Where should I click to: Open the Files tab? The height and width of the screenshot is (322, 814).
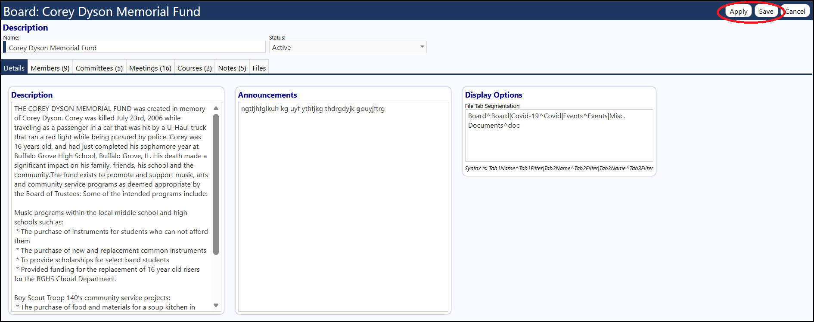point(259,68)
